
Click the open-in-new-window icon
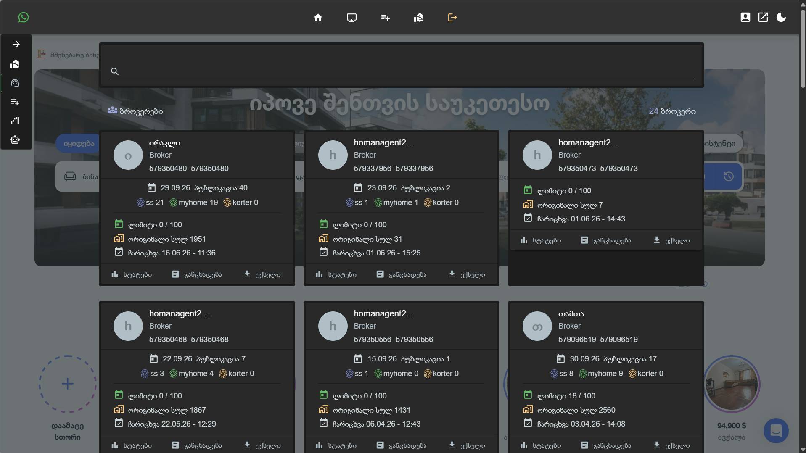tap(763, 17)
